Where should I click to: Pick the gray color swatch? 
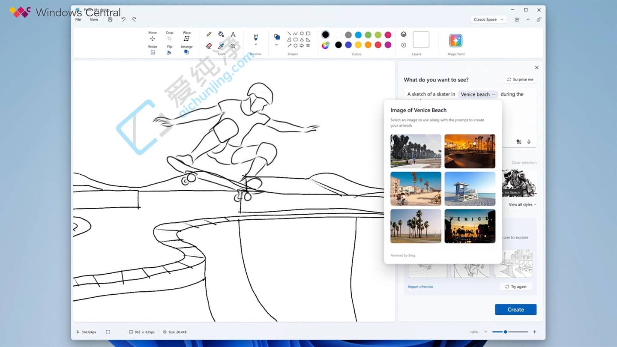click(x=348, y=35)
